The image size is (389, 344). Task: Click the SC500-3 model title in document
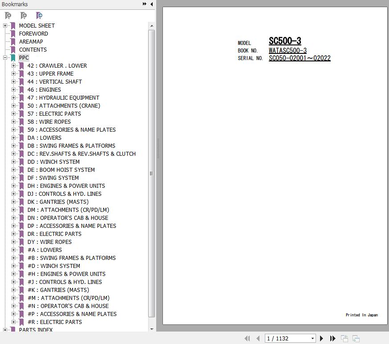click(285, 41)
